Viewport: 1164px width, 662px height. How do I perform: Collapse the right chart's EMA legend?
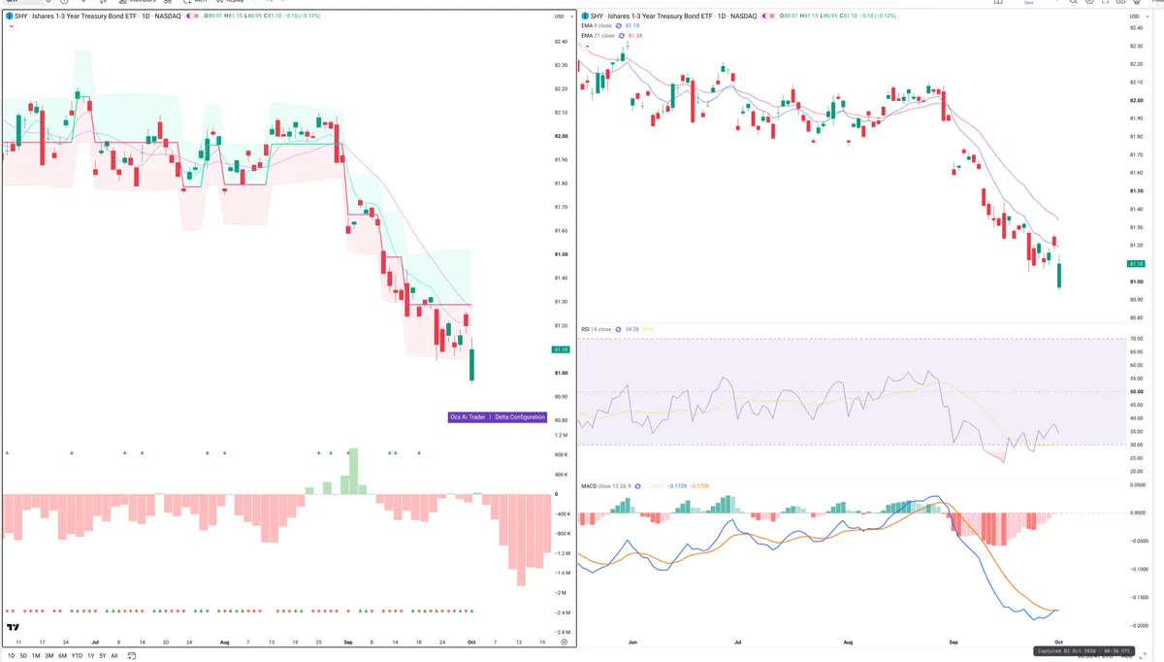(585, 46)
